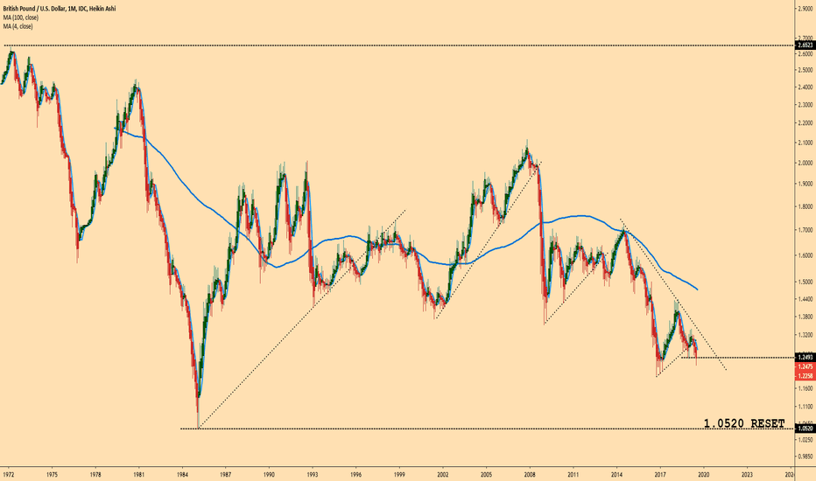Click the 1.6000 price scale value
Screen dimensions: 816x481
point(805,255)
